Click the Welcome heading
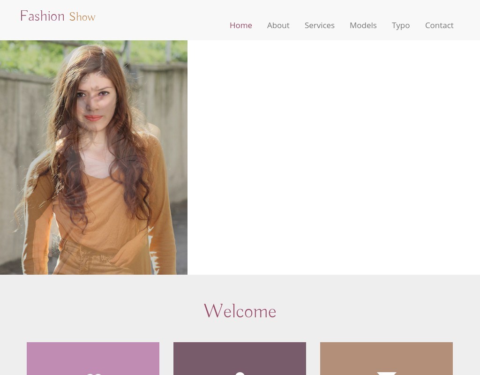This screenshot has height=375, width=480. tap(240, 311)
